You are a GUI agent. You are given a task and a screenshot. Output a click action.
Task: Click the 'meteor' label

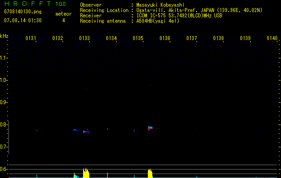[x=63, y=14]
